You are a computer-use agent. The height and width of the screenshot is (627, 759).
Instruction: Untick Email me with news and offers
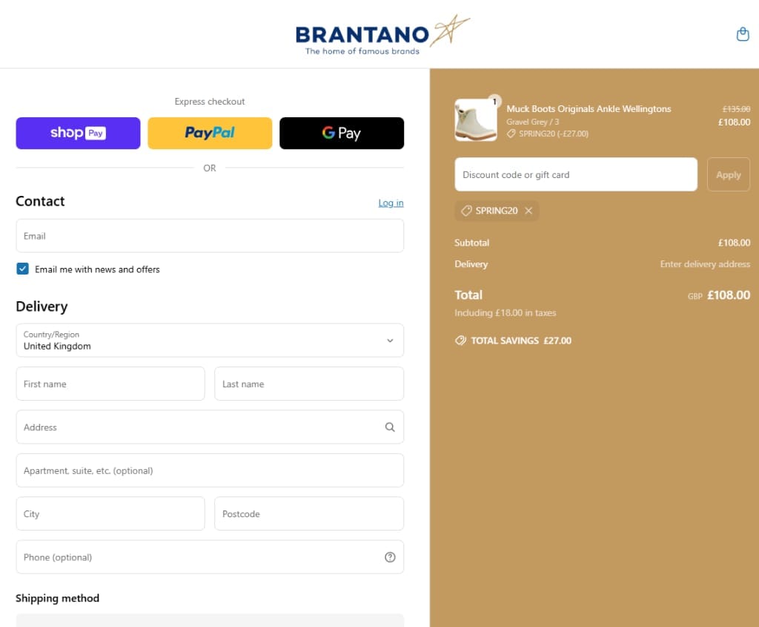[23, 269]
